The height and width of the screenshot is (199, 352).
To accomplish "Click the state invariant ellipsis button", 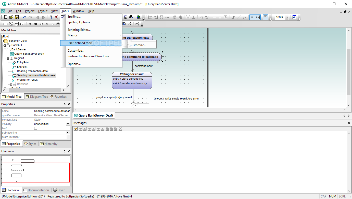I will pyautogui.click(x=68, y=137).
